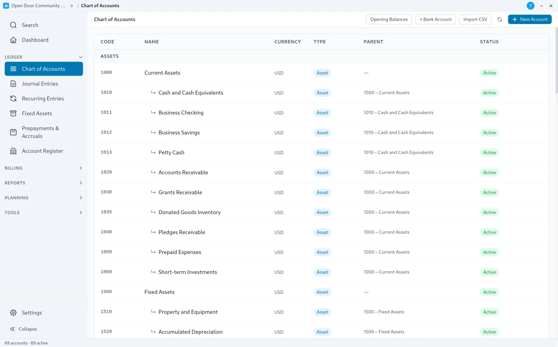Viewport: 558px width, 347px height.
Task: Navigate to the Dashboard
Action: pyautogui.click(x=44, y=40)
